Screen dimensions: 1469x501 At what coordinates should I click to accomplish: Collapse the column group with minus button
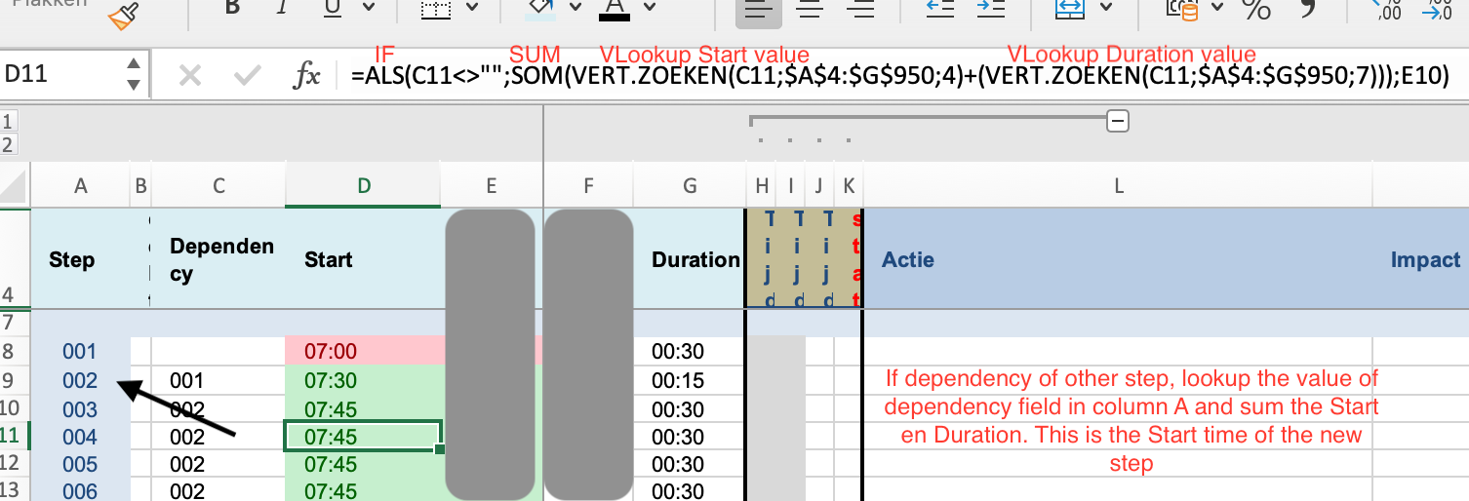click(x=1118, y=122)
